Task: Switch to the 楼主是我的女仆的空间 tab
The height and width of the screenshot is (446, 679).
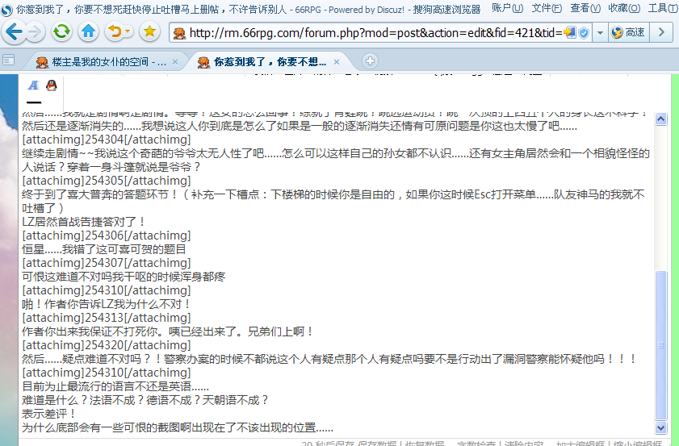Action: (104, 62)
